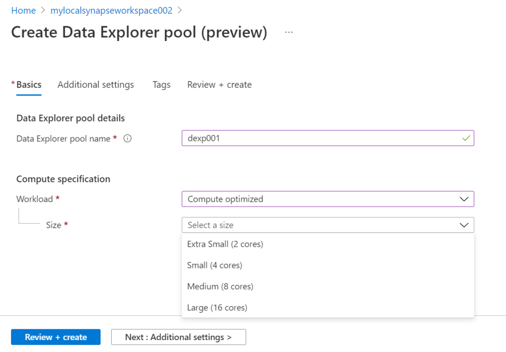Click the chevron on the Size dropdown
Image resolution: width=506 pixels, height=352 pixels.
pos(464,225)
